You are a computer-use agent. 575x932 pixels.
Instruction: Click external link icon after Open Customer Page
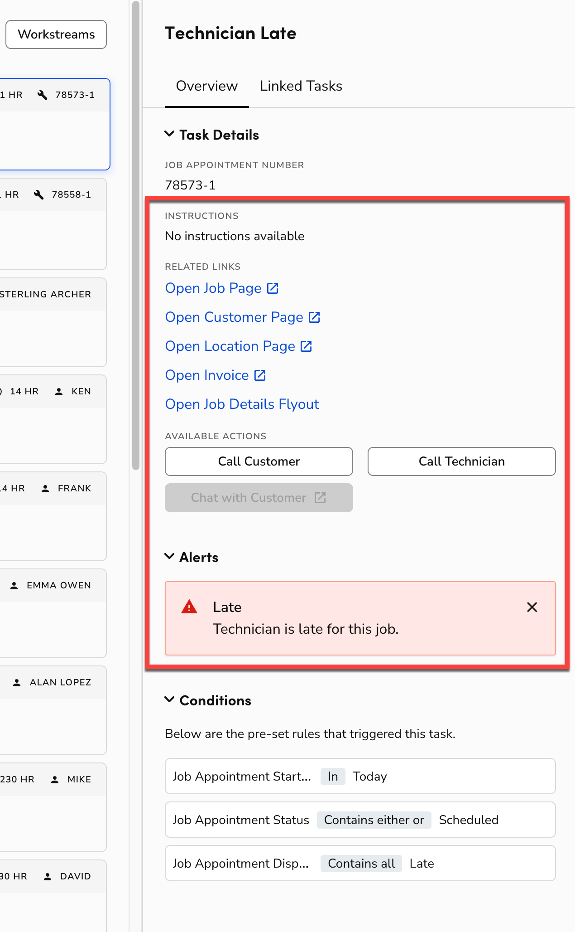click(x=314, y=317)
